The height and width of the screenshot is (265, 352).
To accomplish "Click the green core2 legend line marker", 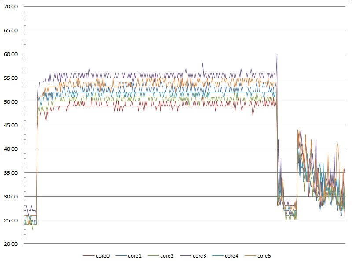I will pos(153,256).
